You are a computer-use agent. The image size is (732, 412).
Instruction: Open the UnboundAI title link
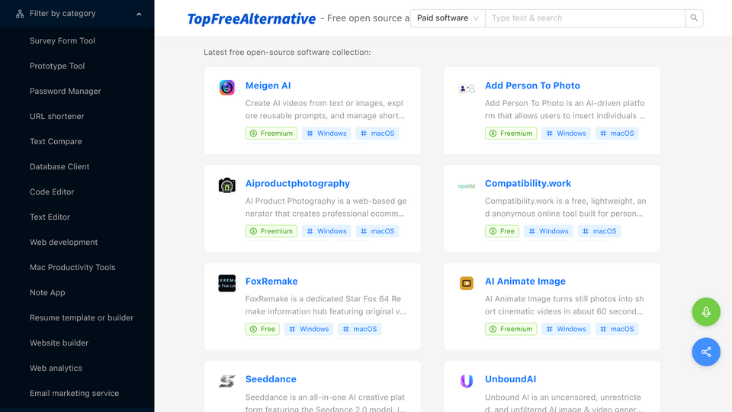[x=510, y=379]
